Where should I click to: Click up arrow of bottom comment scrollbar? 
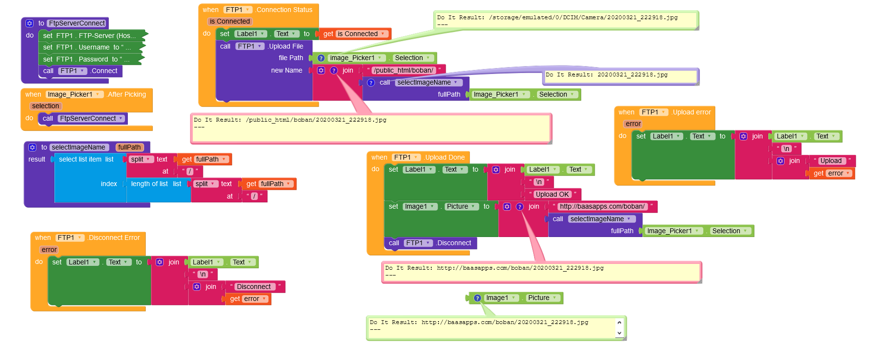point(619,323)
